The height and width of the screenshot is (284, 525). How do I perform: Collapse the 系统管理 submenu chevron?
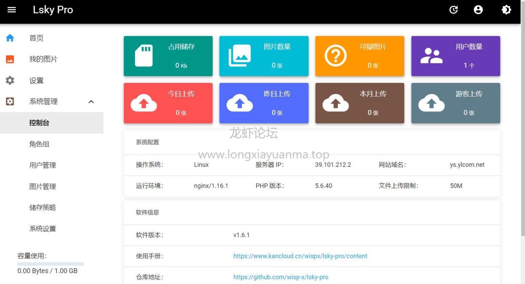pos(91,102)
